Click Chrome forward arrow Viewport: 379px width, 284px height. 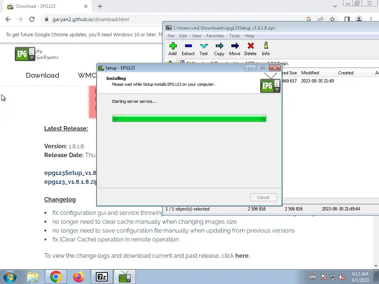point(20,19)
